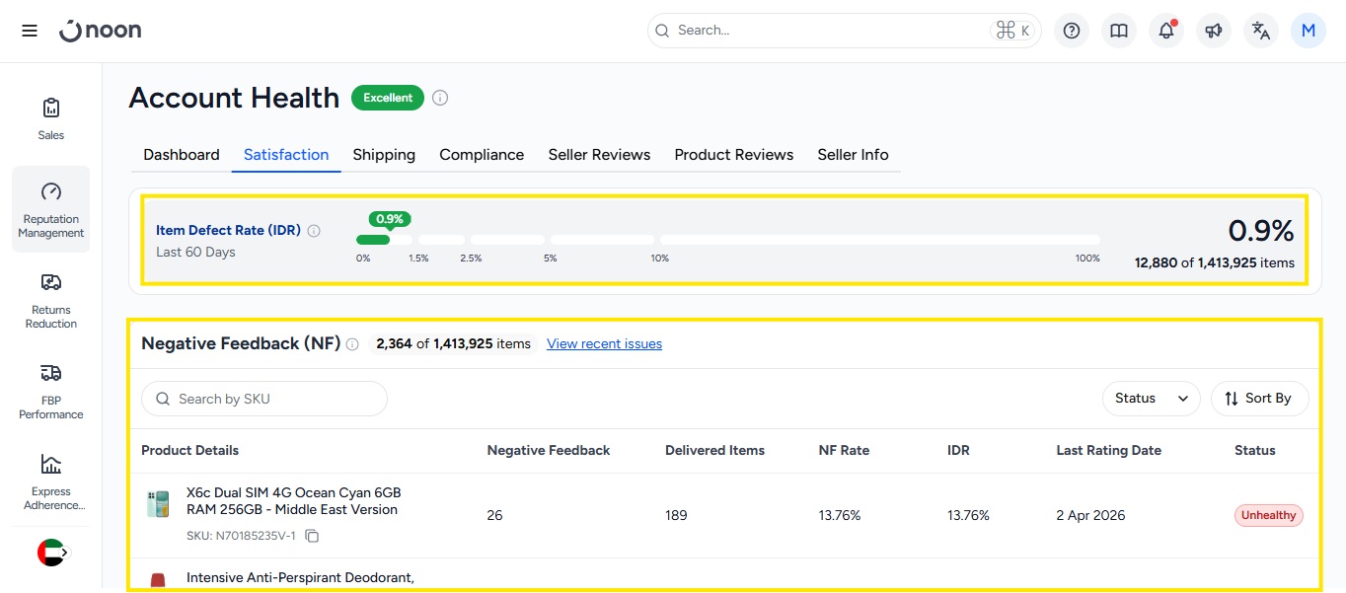
Task: Open the Seller Reviews tab
Action: coord(599,155)
